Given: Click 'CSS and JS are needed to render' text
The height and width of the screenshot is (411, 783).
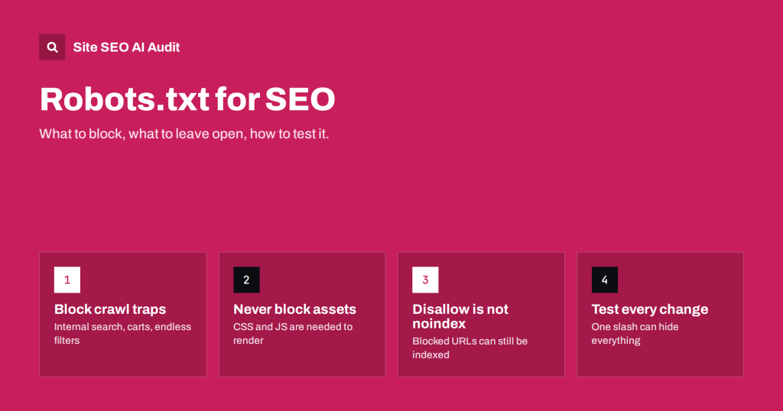Looking at the screenshot, I should tap(293, 333).
